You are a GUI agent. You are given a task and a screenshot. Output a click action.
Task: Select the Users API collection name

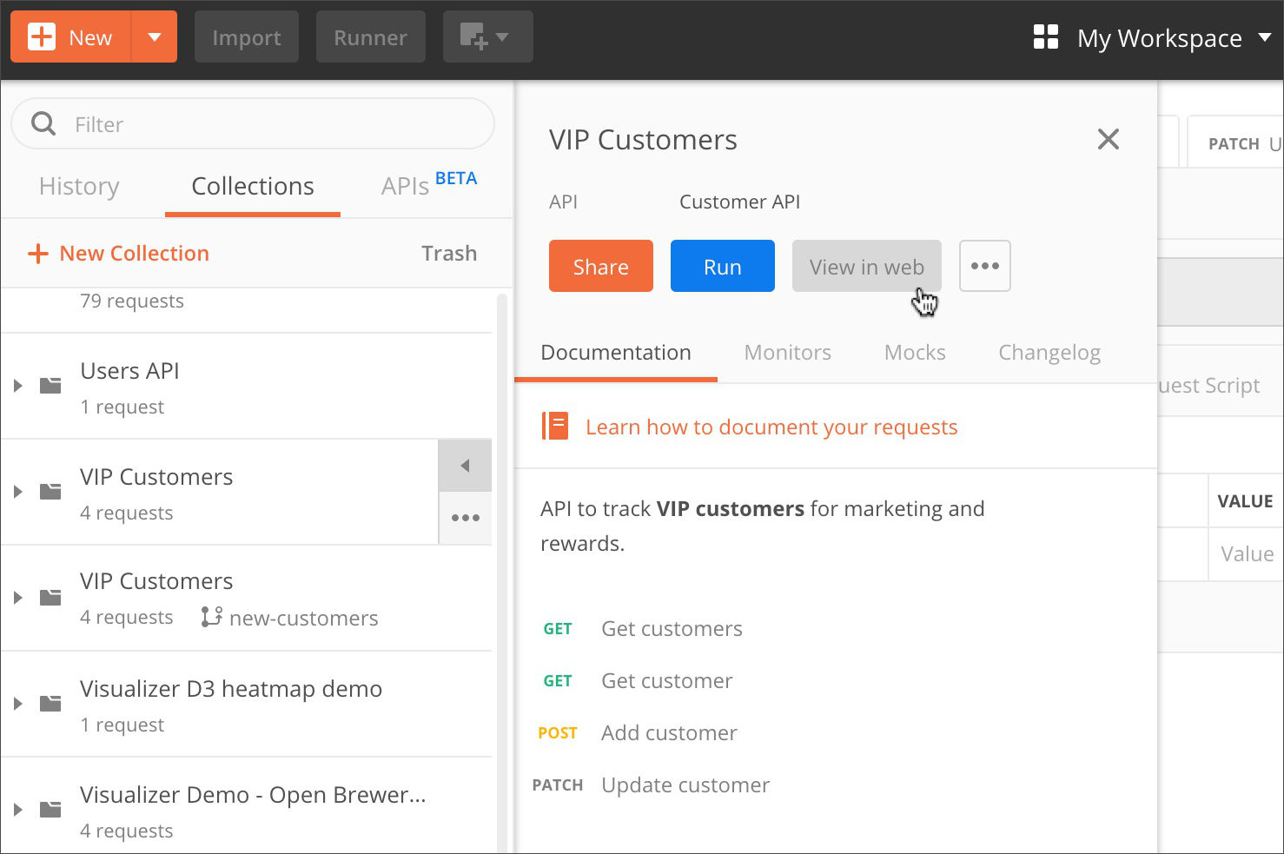click(x=129, y=371)
